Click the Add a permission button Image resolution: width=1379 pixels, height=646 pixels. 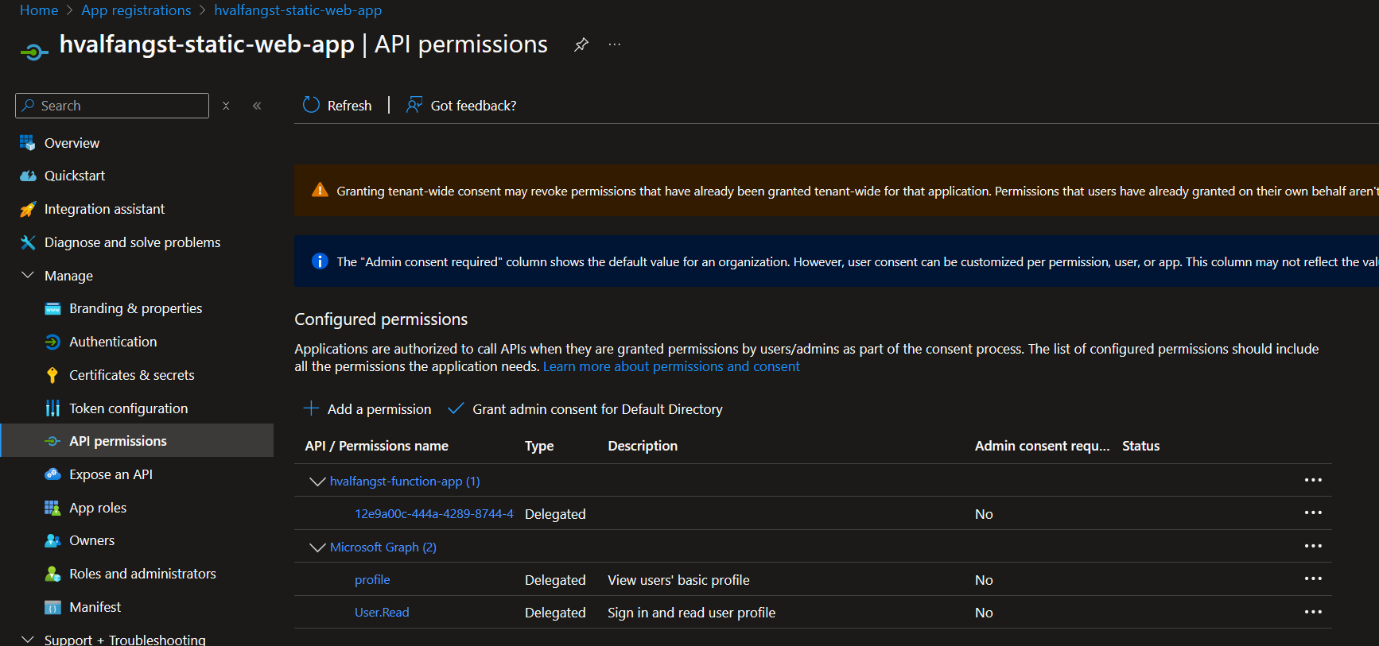pyautogui.click(x=367, y=409)
